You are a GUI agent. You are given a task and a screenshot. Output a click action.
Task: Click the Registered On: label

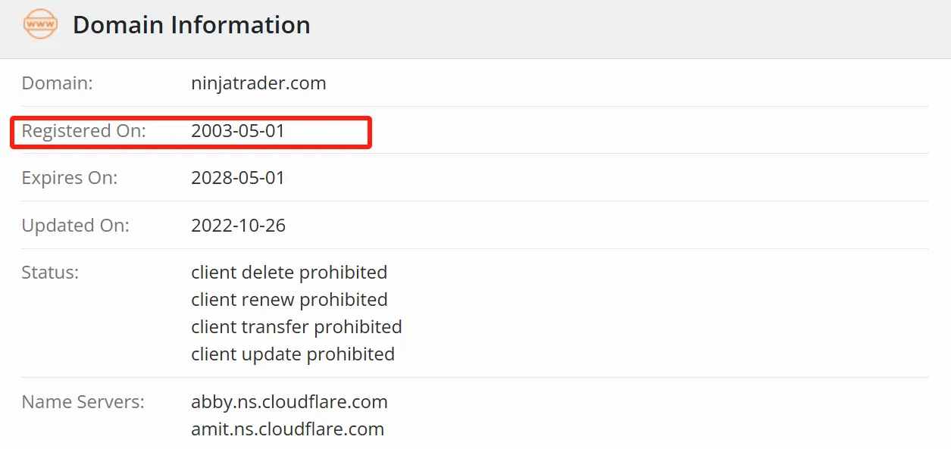pyautogui.click(x=83, y=131)
